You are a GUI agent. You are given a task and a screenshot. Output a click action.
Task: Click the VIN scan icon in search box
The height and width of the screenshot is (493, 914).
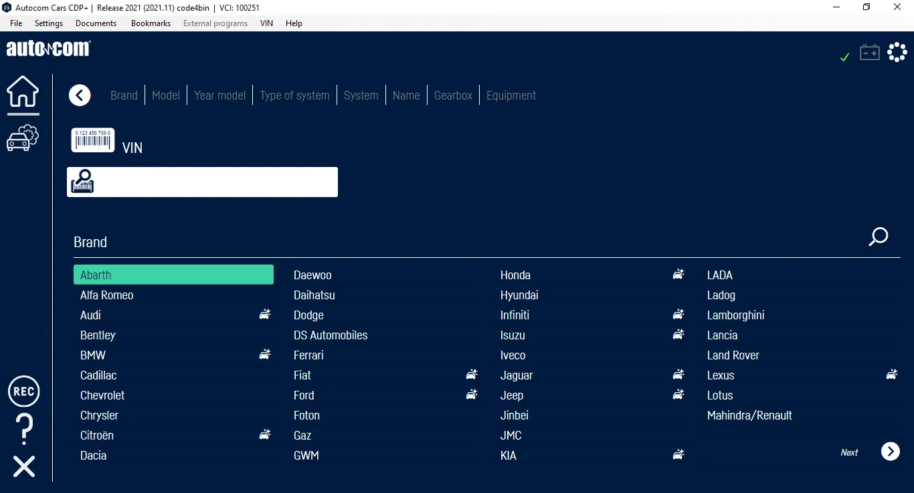[83, 182]
